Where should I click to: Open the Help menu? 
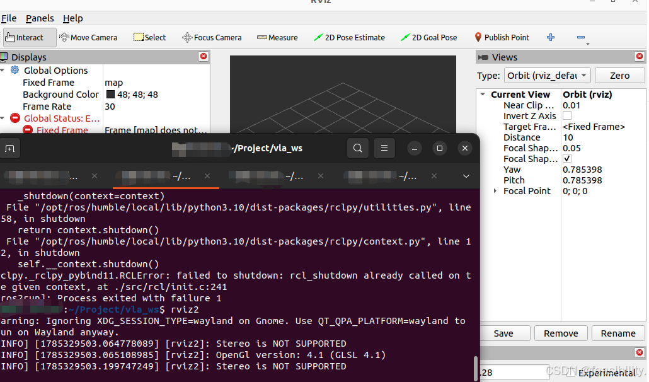pos(73,18)
